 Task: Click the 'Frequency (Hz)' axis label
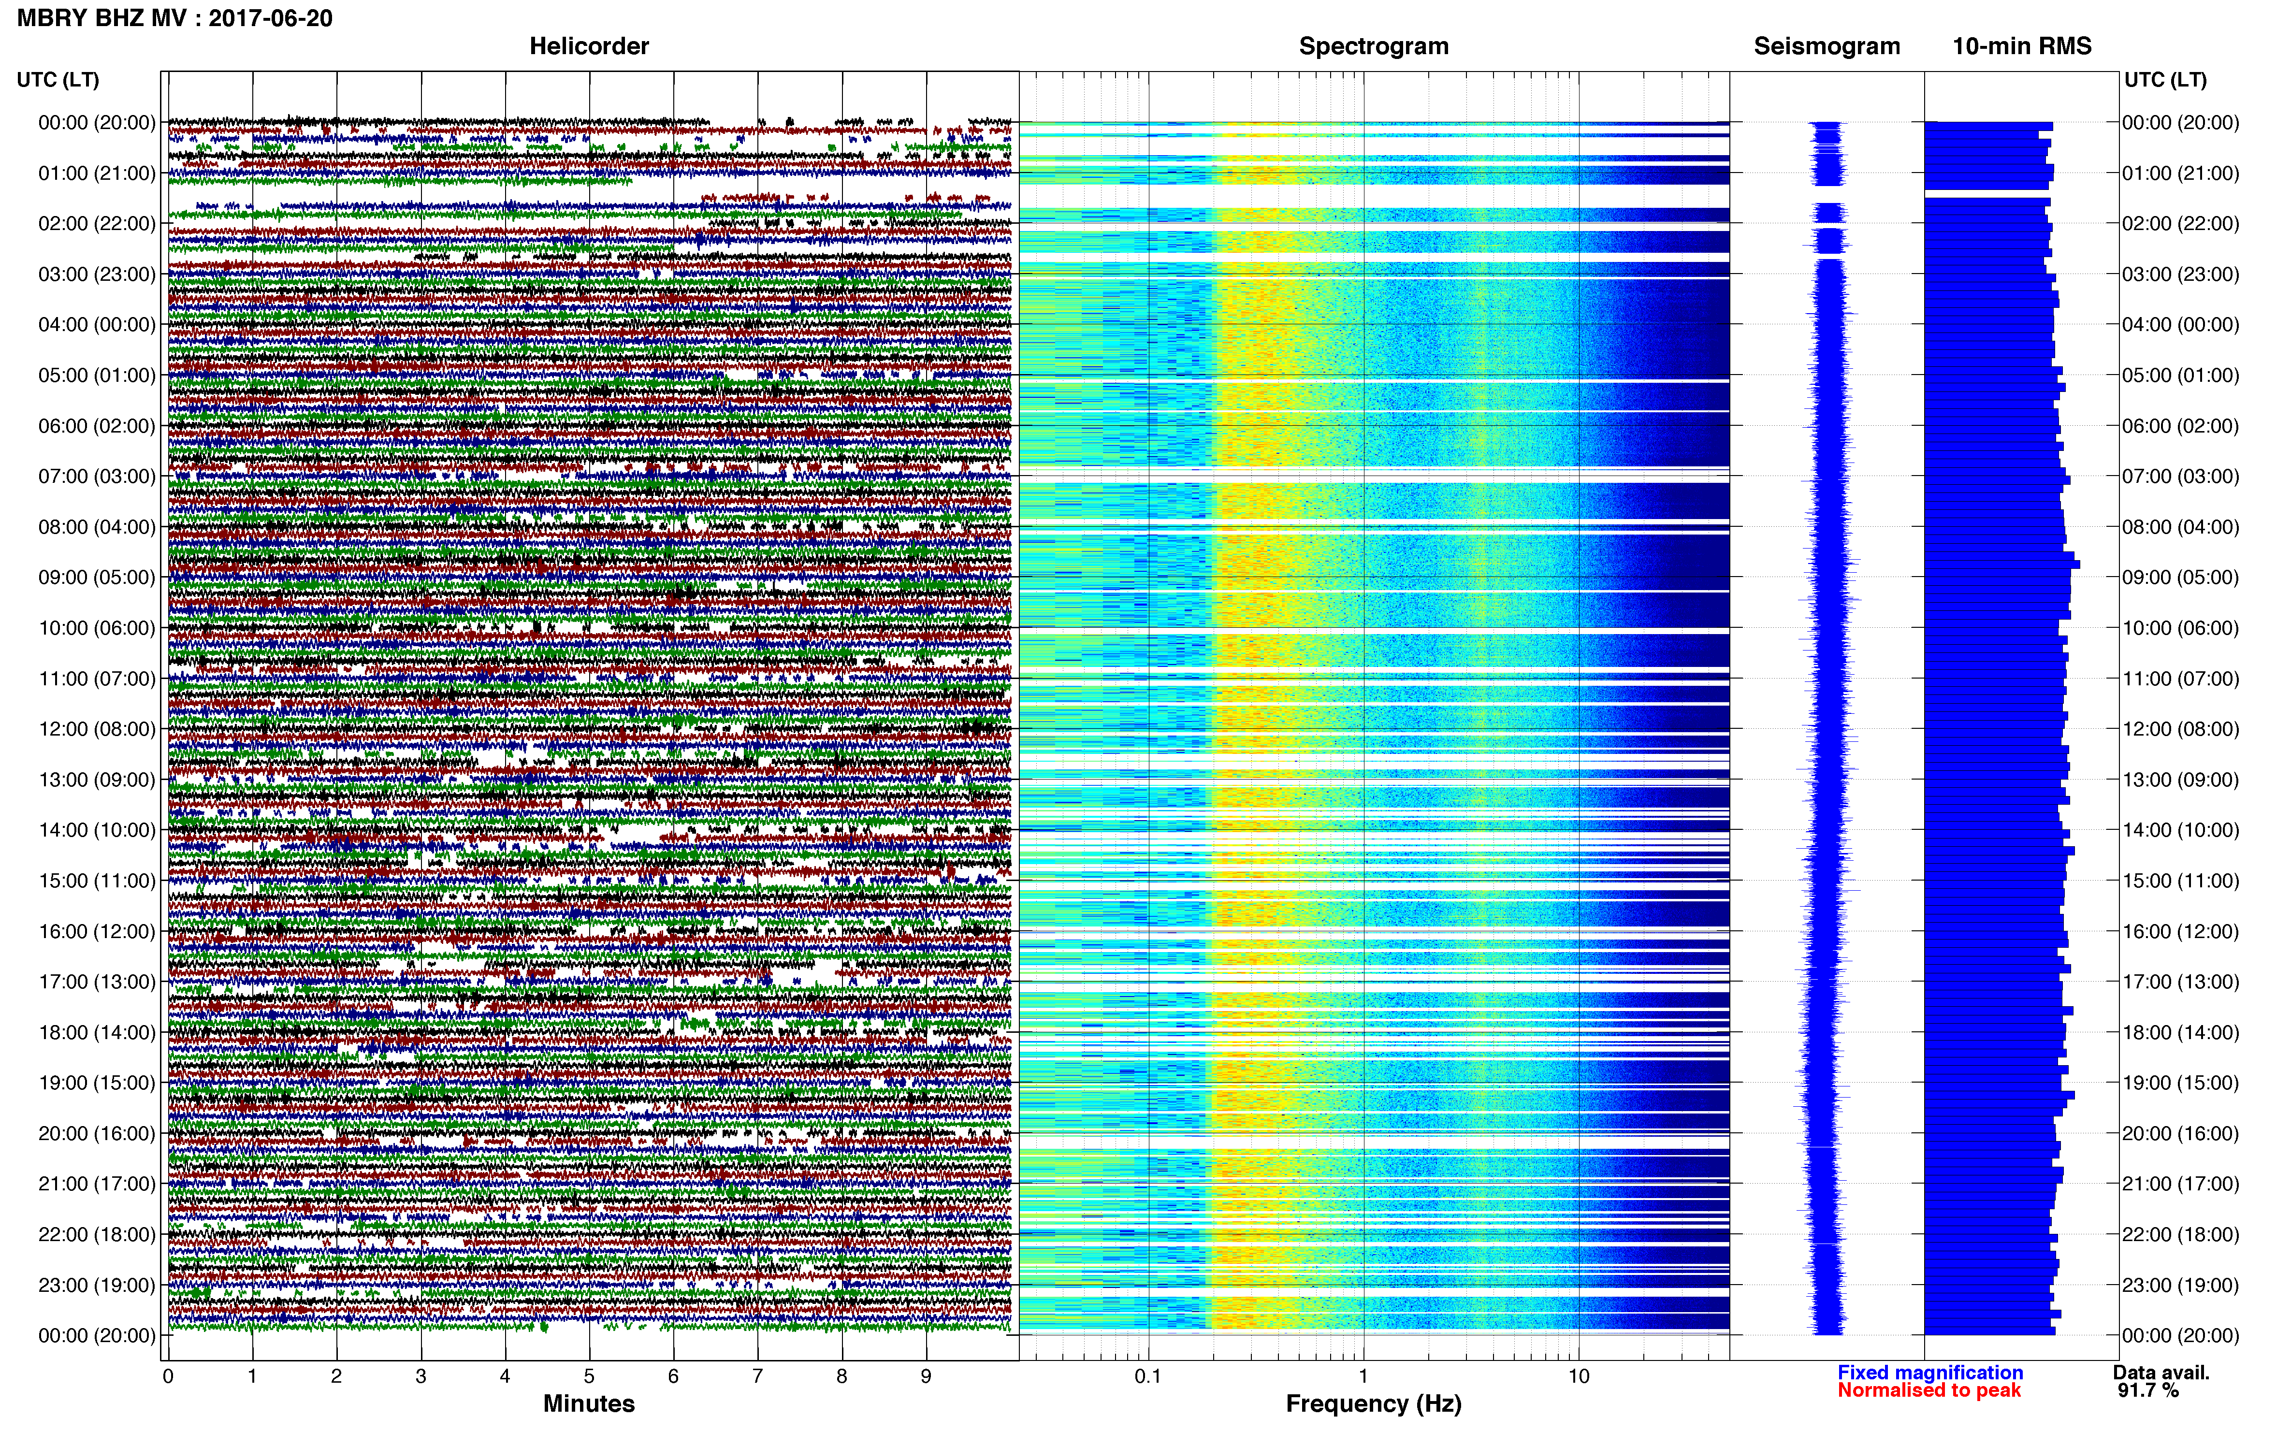pos(1373,1403)
